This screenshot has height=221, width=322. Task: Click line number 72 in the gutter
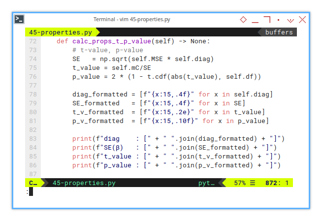tap(33, 41)
